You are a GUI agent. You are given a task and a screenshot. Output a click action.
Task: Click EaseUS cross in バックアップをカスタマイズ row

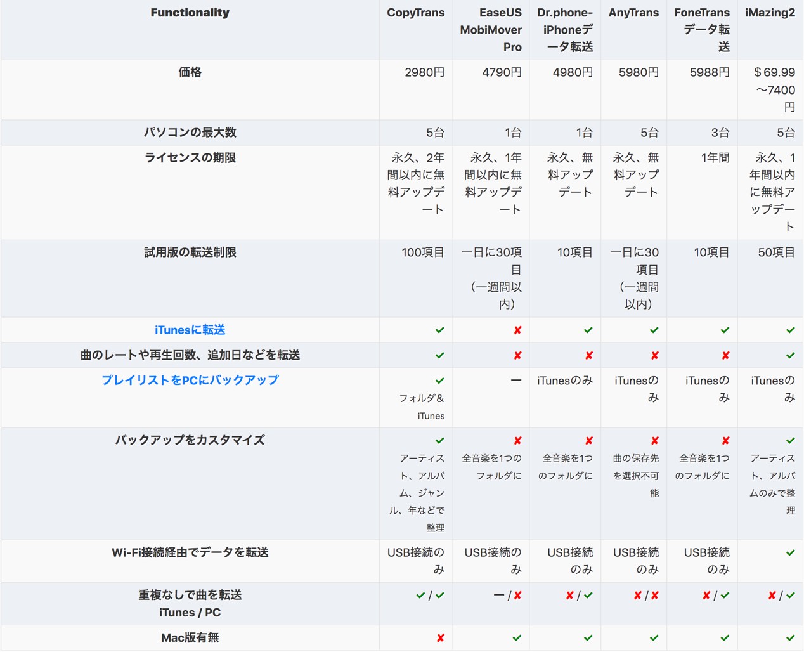(517, 440)
